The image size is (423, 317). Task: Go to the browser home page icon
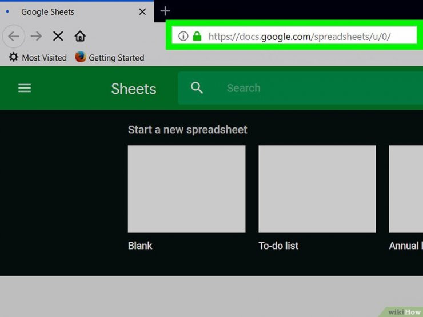pyautogui.click(x=80, y=36)
